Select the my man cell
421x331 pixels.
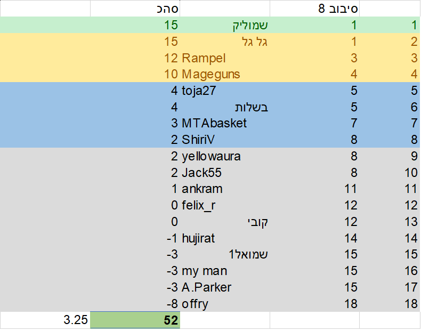(225, 271)
